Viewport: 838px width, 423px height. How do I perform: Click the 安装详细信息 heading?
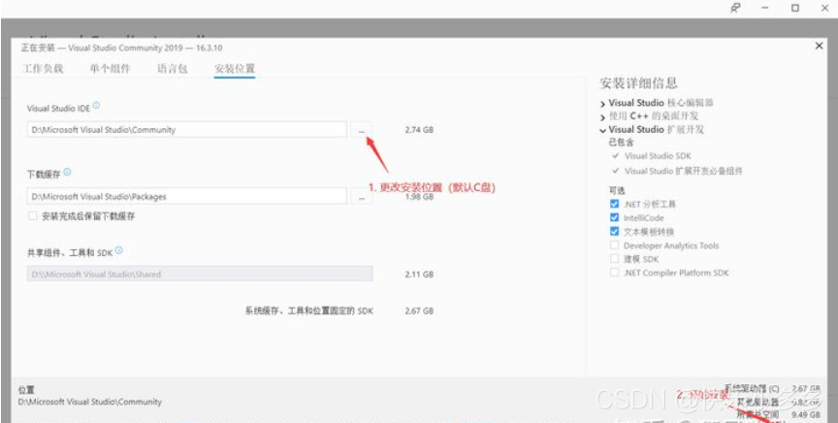pyautogui.click(x=638, y=82)
